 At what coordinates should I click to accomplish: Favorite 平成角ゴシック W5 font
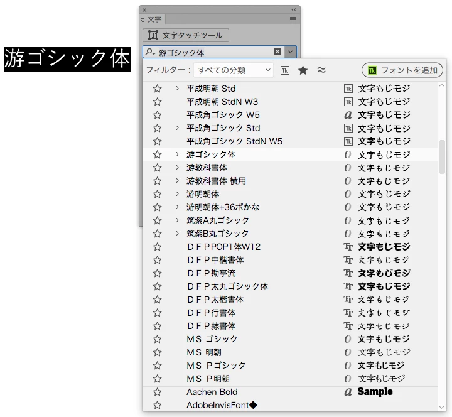click(x=157, y=115)
